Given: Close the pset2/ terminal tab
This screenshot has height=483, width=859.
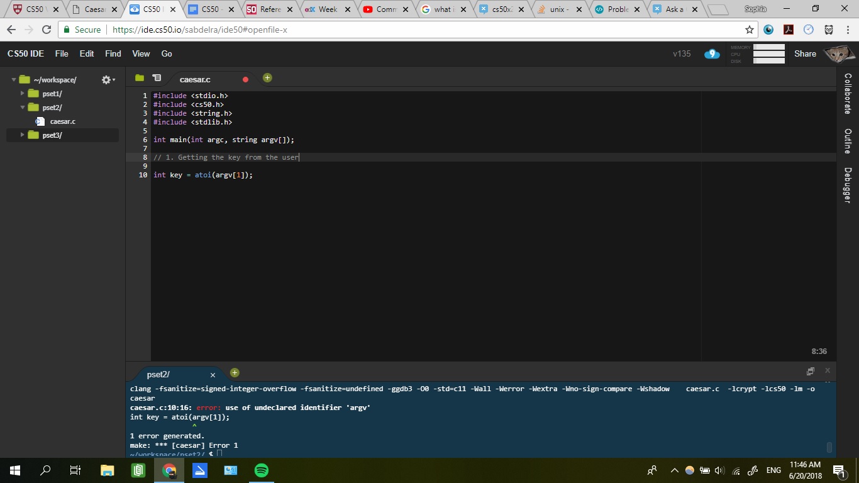Looking at the screenshot, I should point(213,375).
